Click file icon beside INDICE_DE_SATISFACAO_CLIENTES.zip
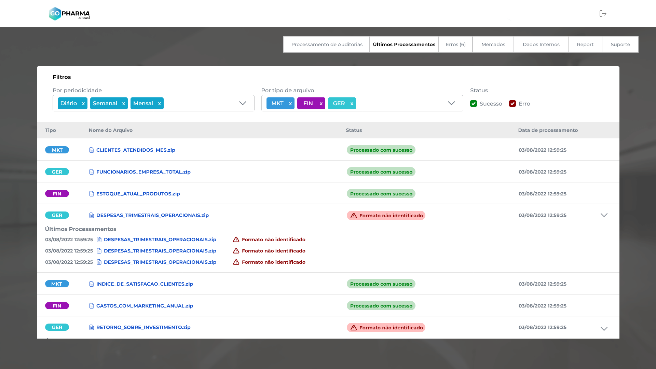Screen dimensions: 656x369 click(x=92, y=284)
